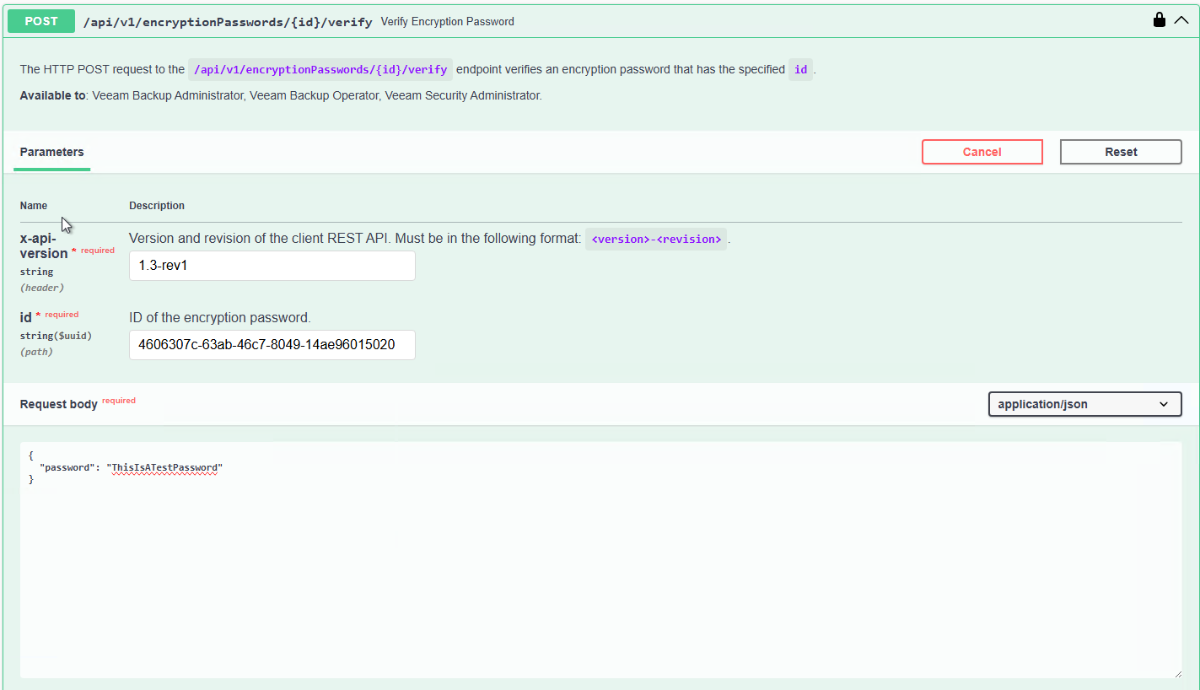Click the <version>-<revision> format code badge
The width and height of the screenshot is (1200, 690).
tap(655, 240)
